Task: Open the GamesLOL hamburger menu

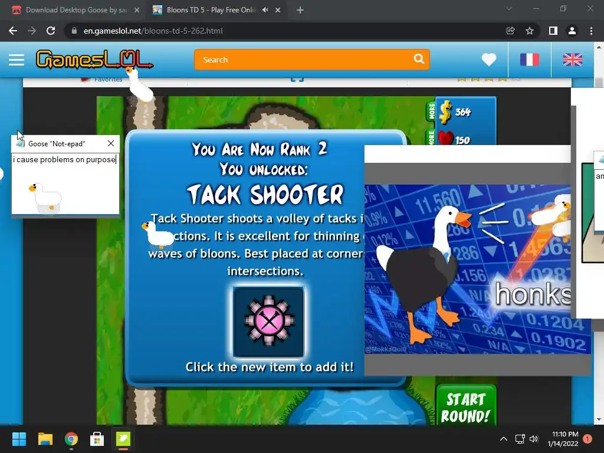Action: [x=17, y=60]
